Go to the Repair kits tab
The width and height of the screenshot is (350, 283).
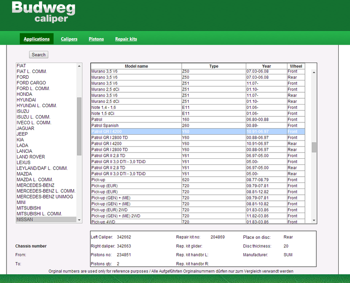pos(126,39)
